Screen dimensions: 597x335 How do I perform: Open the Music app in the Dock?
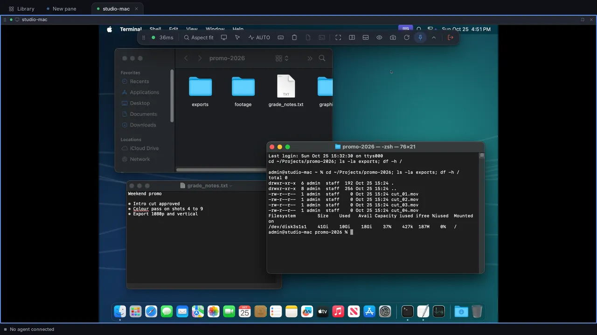tap(338, 311)
